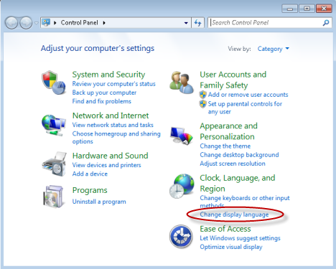Click the Forward navigation arrow
Viewport: 336px width, 269px height.
26,23
